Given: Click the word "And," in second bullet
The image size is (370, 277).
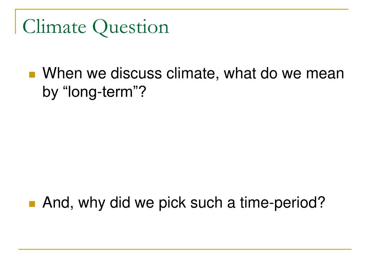Looking at the screenshot, I should point(58,203).
